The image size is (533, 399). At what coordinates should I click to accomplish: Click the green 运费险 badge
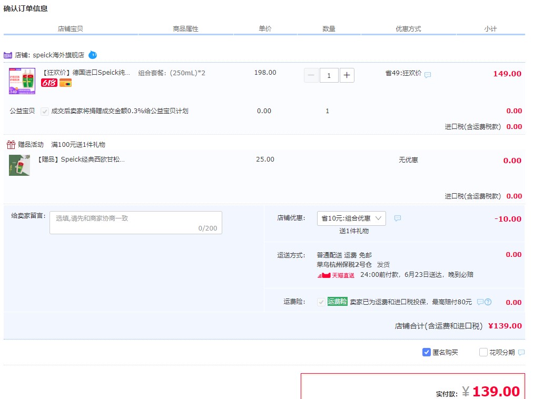337,302
